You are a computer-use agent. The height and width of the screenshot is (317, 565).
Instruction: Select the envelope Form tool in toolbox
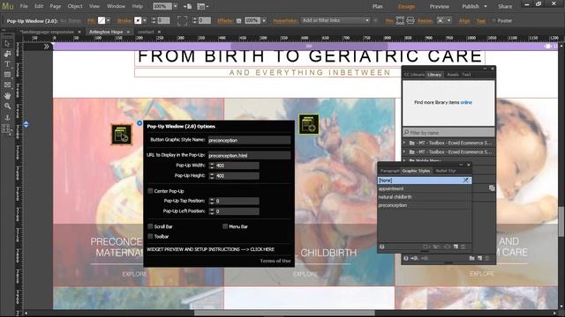pyautogui.click(x=7, y=85)
